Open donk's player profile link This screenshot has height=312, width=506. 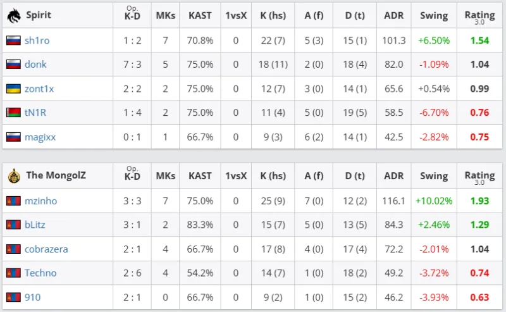point(35,65)
